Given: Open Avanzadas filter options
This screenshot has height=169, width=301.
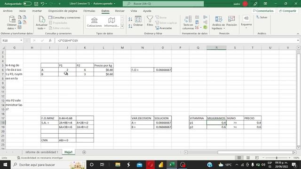Looking at the screenshot, I should tap(164, 28).
